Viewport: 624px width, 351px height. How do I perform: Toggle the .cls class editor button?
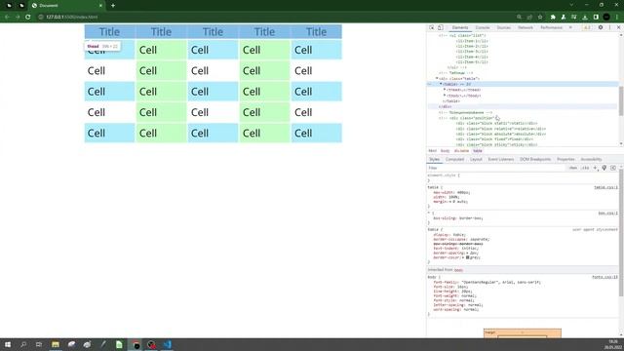click(x=585, y=168)
